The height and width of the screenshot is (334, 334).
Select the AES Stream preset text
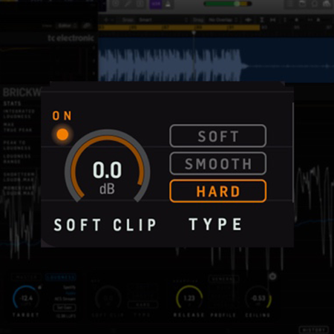click(x=65, y=299)
